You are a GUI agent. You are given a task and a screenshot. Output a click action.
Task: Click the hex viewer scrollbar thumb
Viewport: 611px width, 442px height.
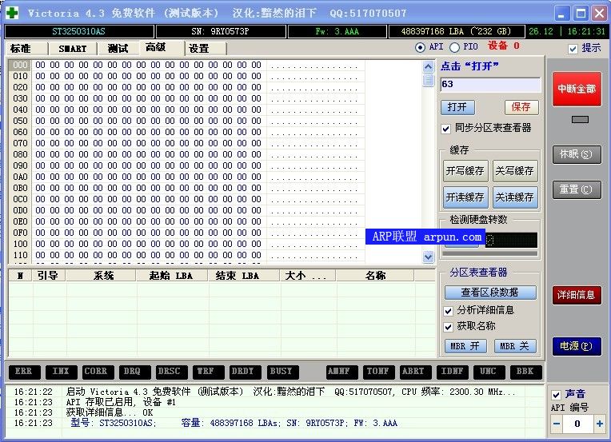(x=428, y=80)
